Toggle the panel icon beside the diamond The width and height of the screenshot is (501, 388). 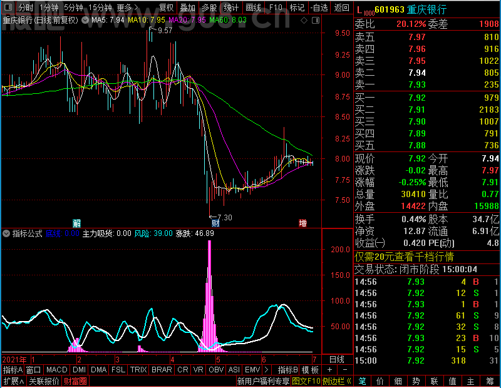pos(316,21)
